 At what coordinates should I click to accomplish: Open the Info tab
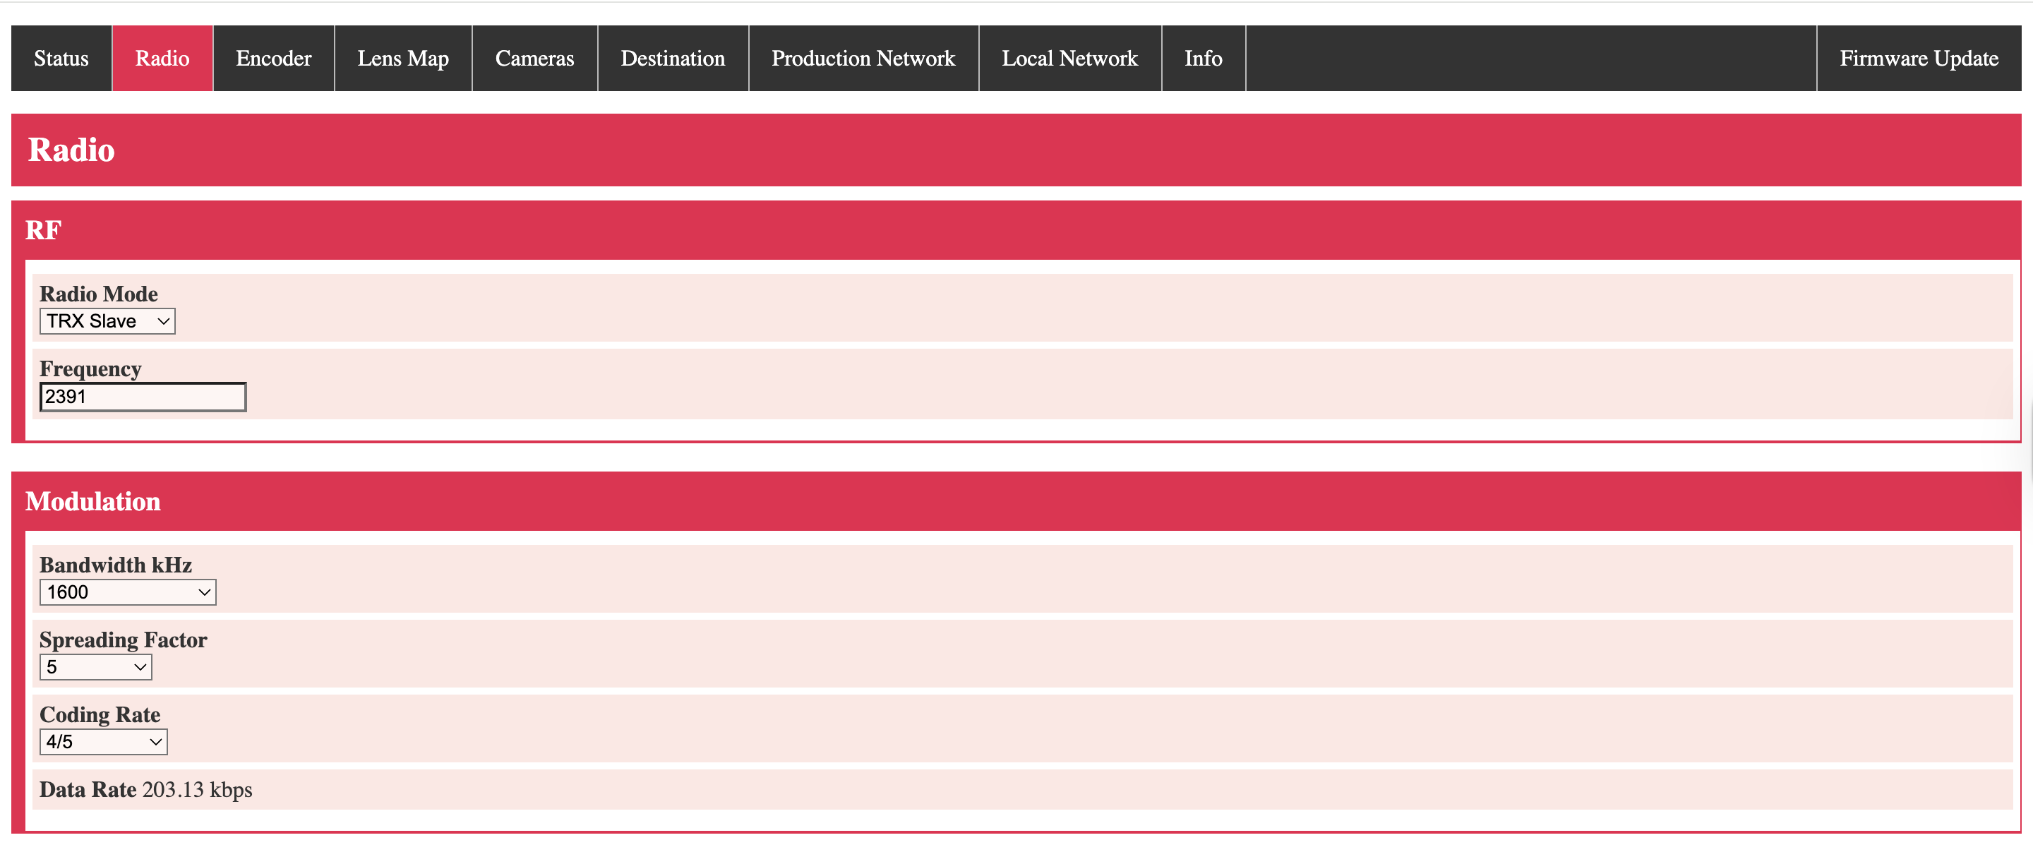1203,59
